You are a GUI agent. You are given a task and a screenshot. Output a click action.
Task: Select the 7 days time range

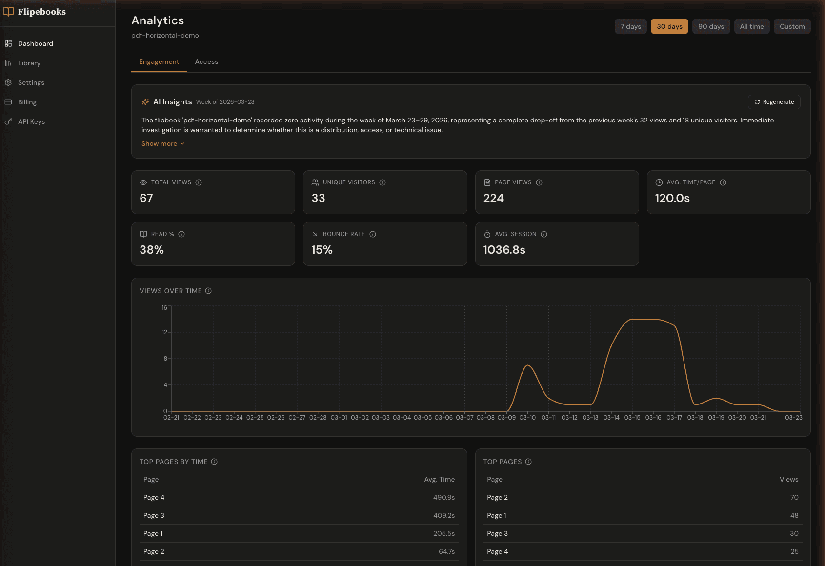click(x=630, y=26)
